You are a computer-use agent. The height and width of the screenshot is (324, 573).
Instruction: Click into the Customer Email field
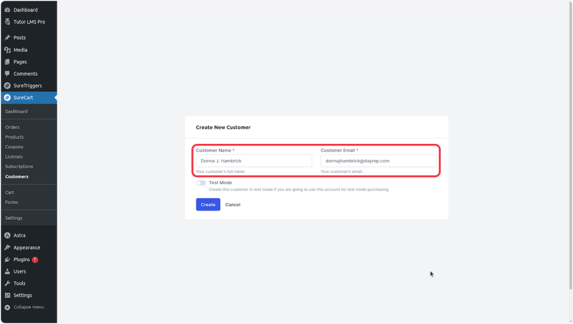pyautogui.click(x=378, y=161)
